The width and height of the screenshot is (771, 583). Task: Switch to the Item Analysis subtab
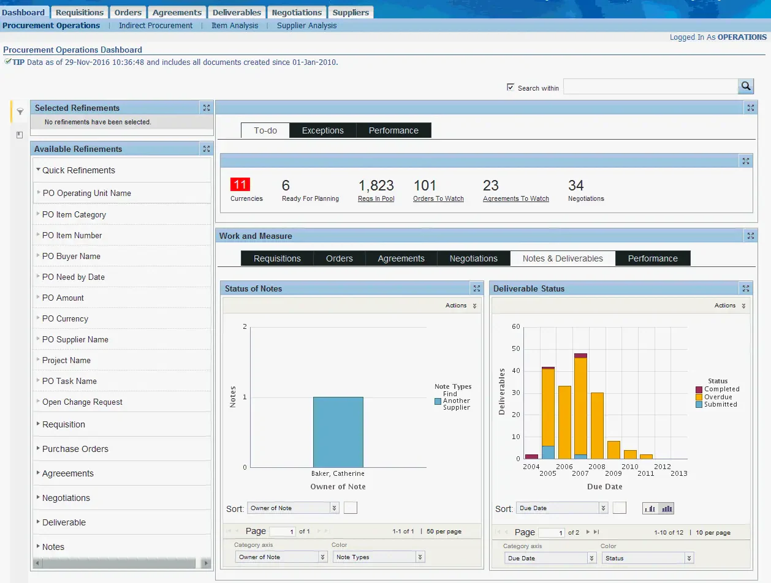(235, 26)
